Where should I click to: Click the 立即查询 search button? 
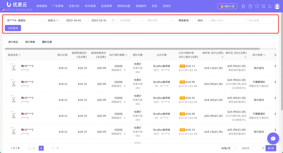click(x=13, y=28)
